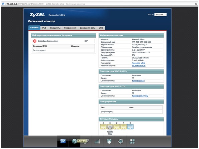
Task: Click memory value 9% (22/256 Мбайт)
Action: click(x=141, y=58)
